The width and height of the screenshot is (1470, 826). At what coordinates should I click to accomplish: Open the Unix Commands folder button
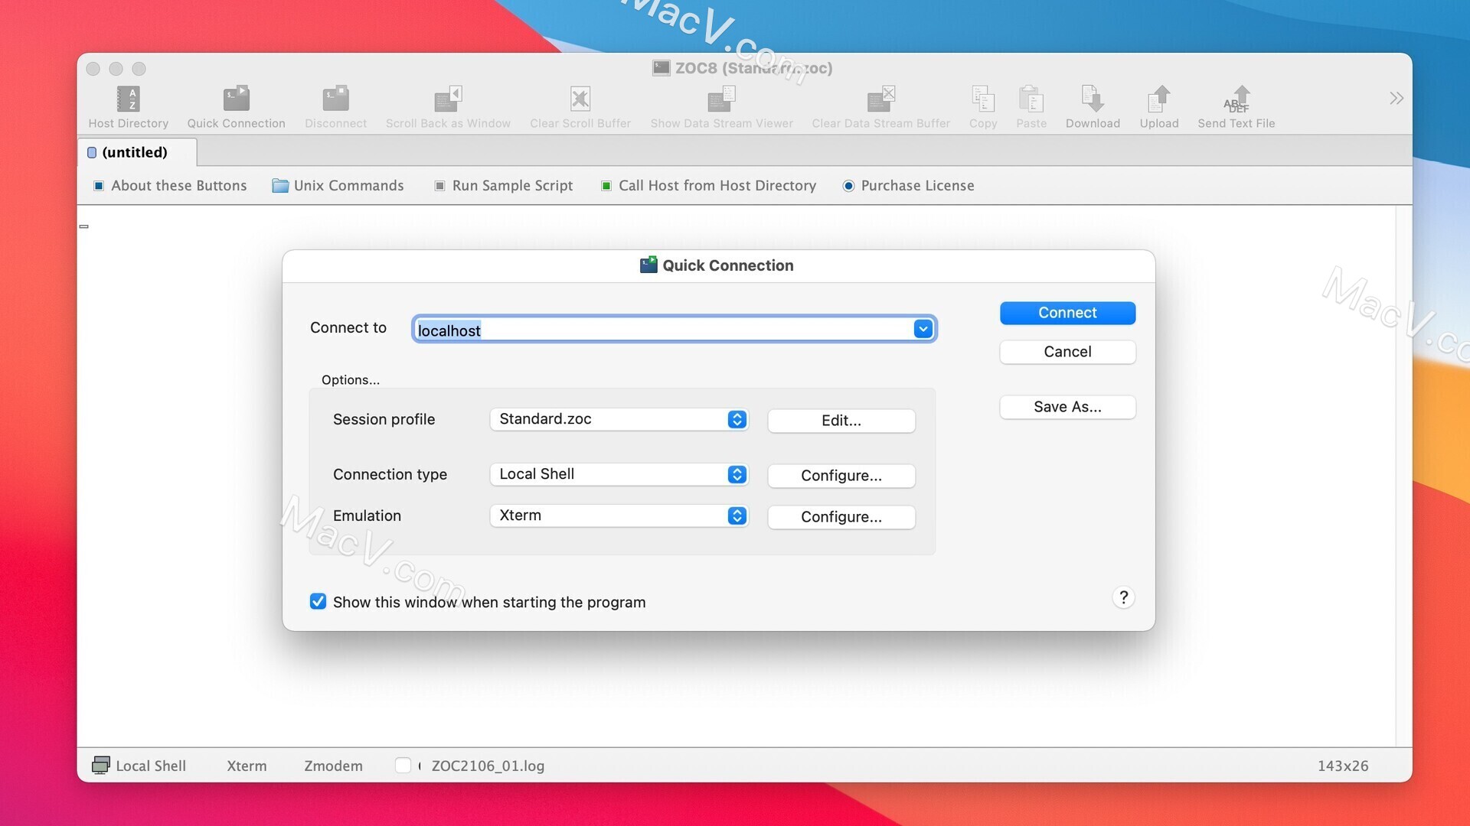[338, 186]
